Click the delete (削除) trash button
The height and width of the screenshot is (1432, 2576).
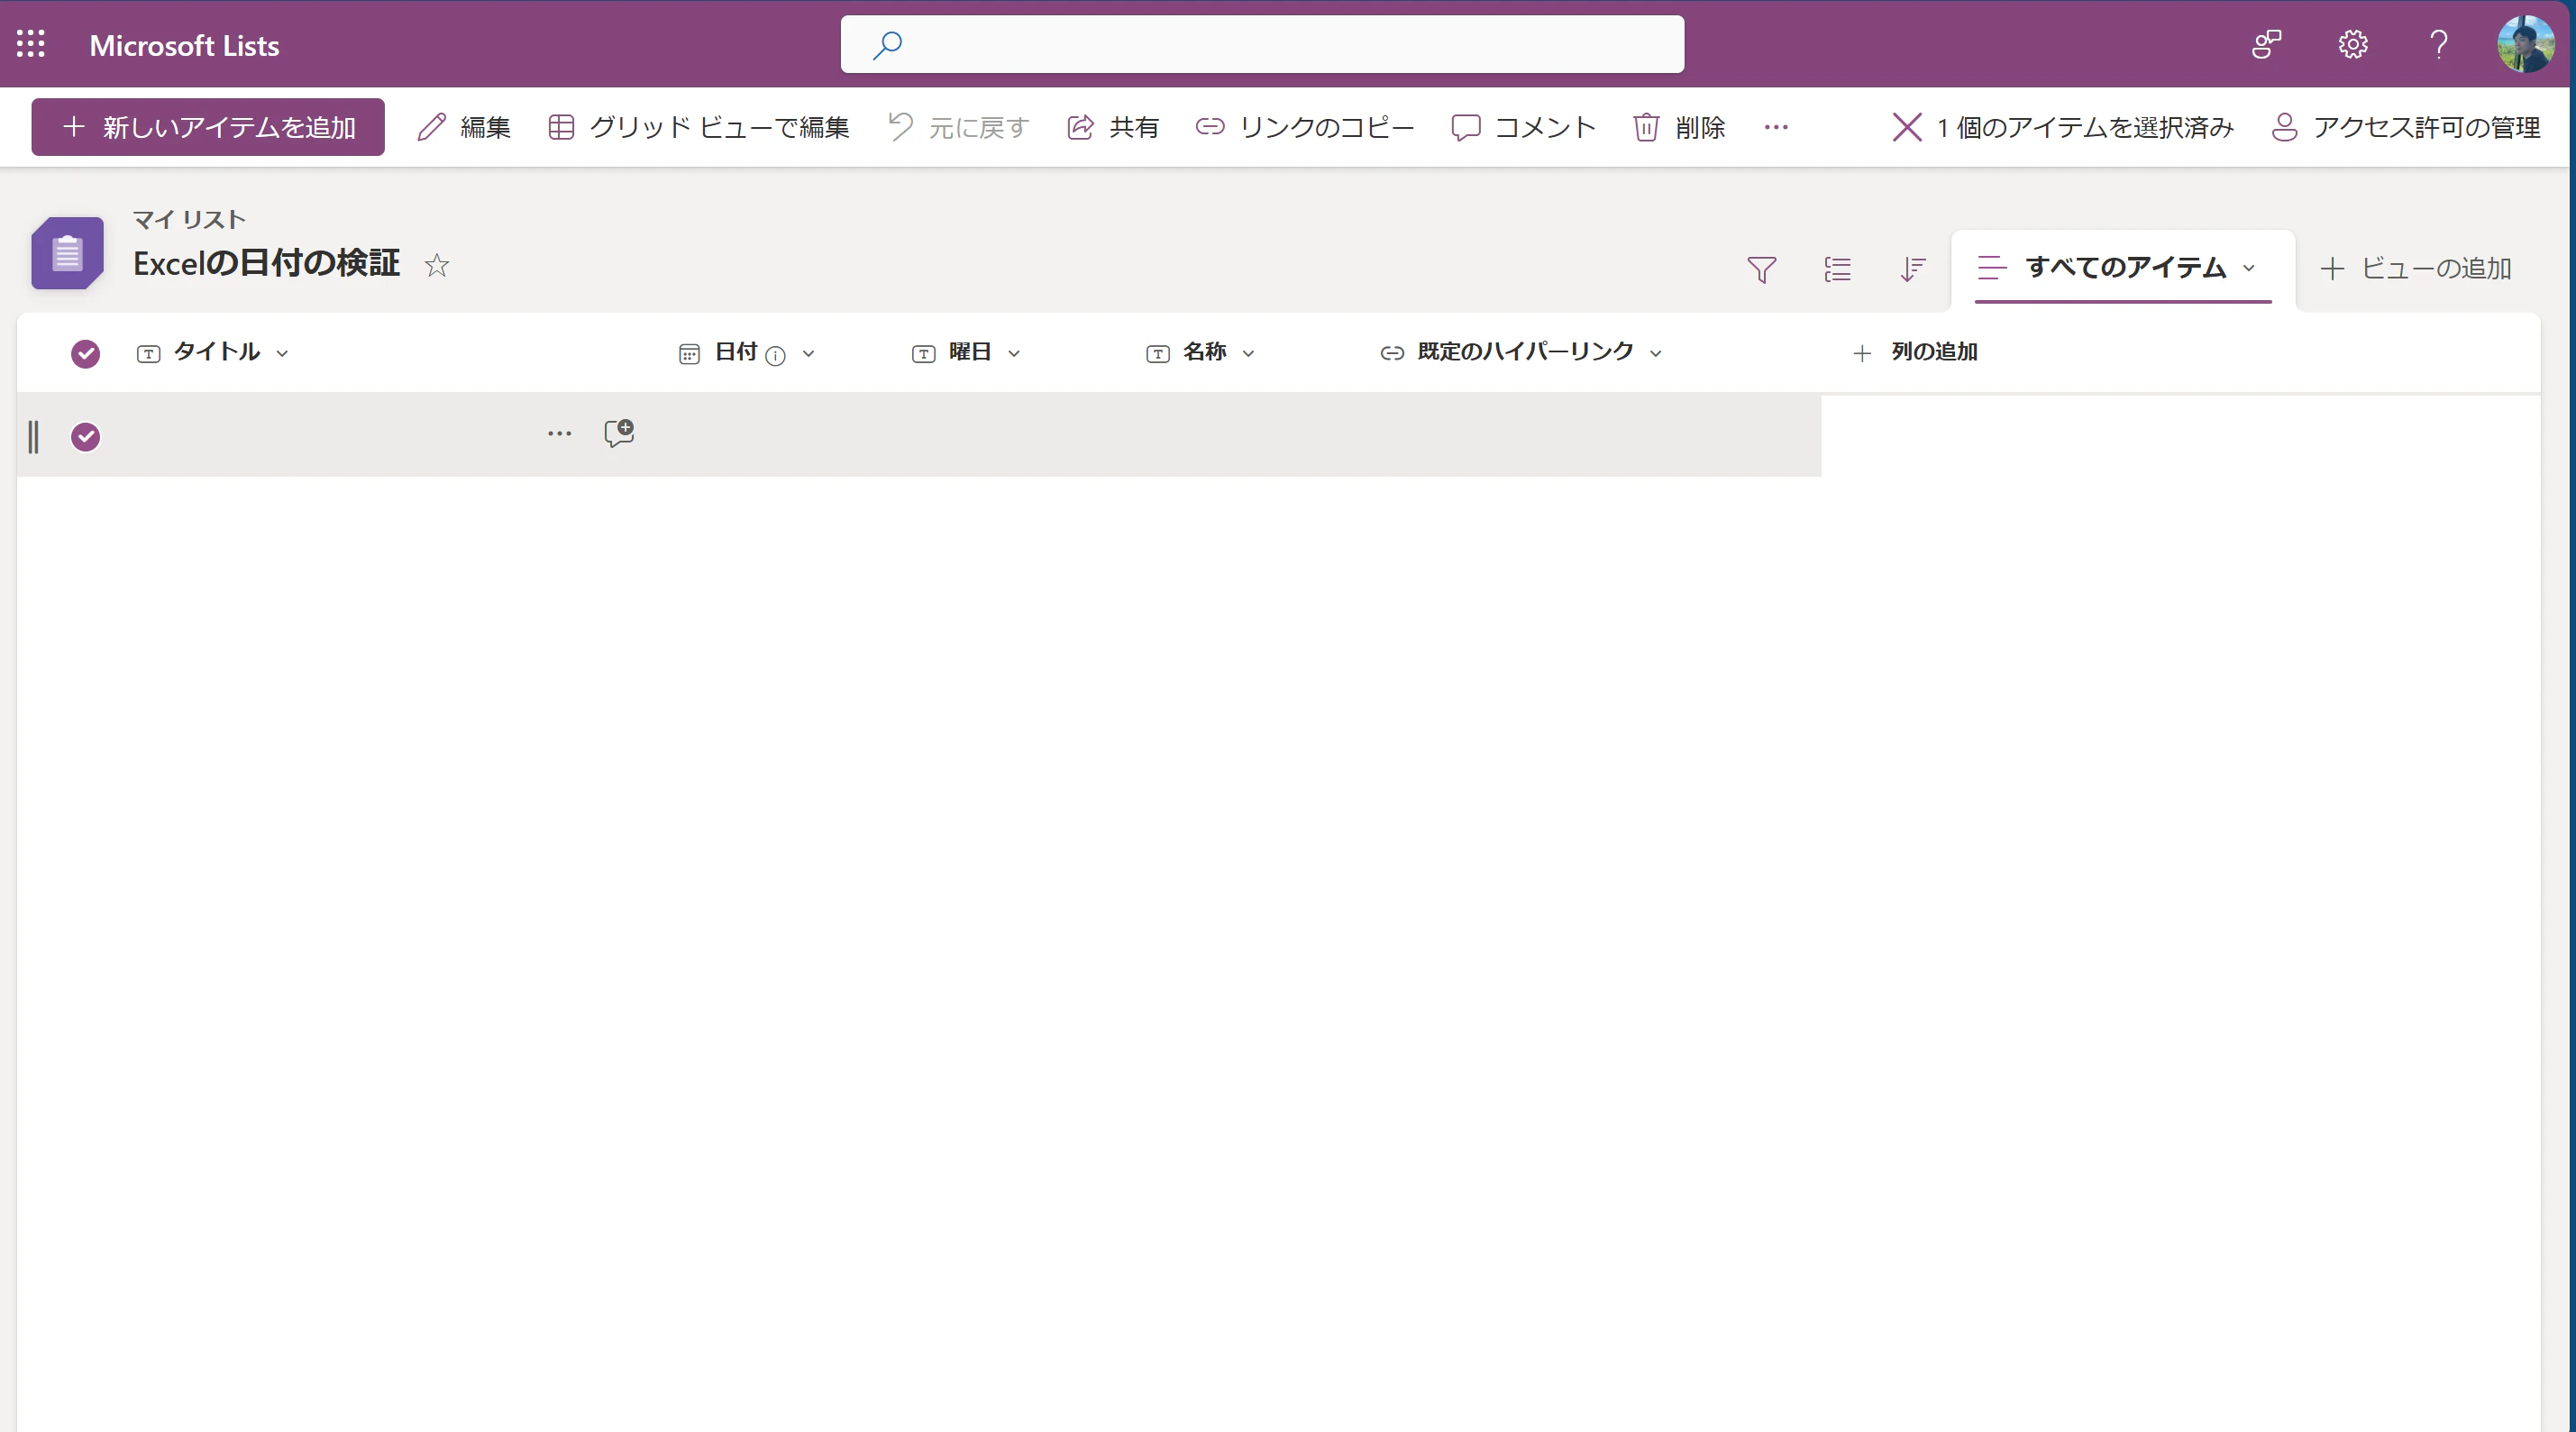pos(1679,127)
